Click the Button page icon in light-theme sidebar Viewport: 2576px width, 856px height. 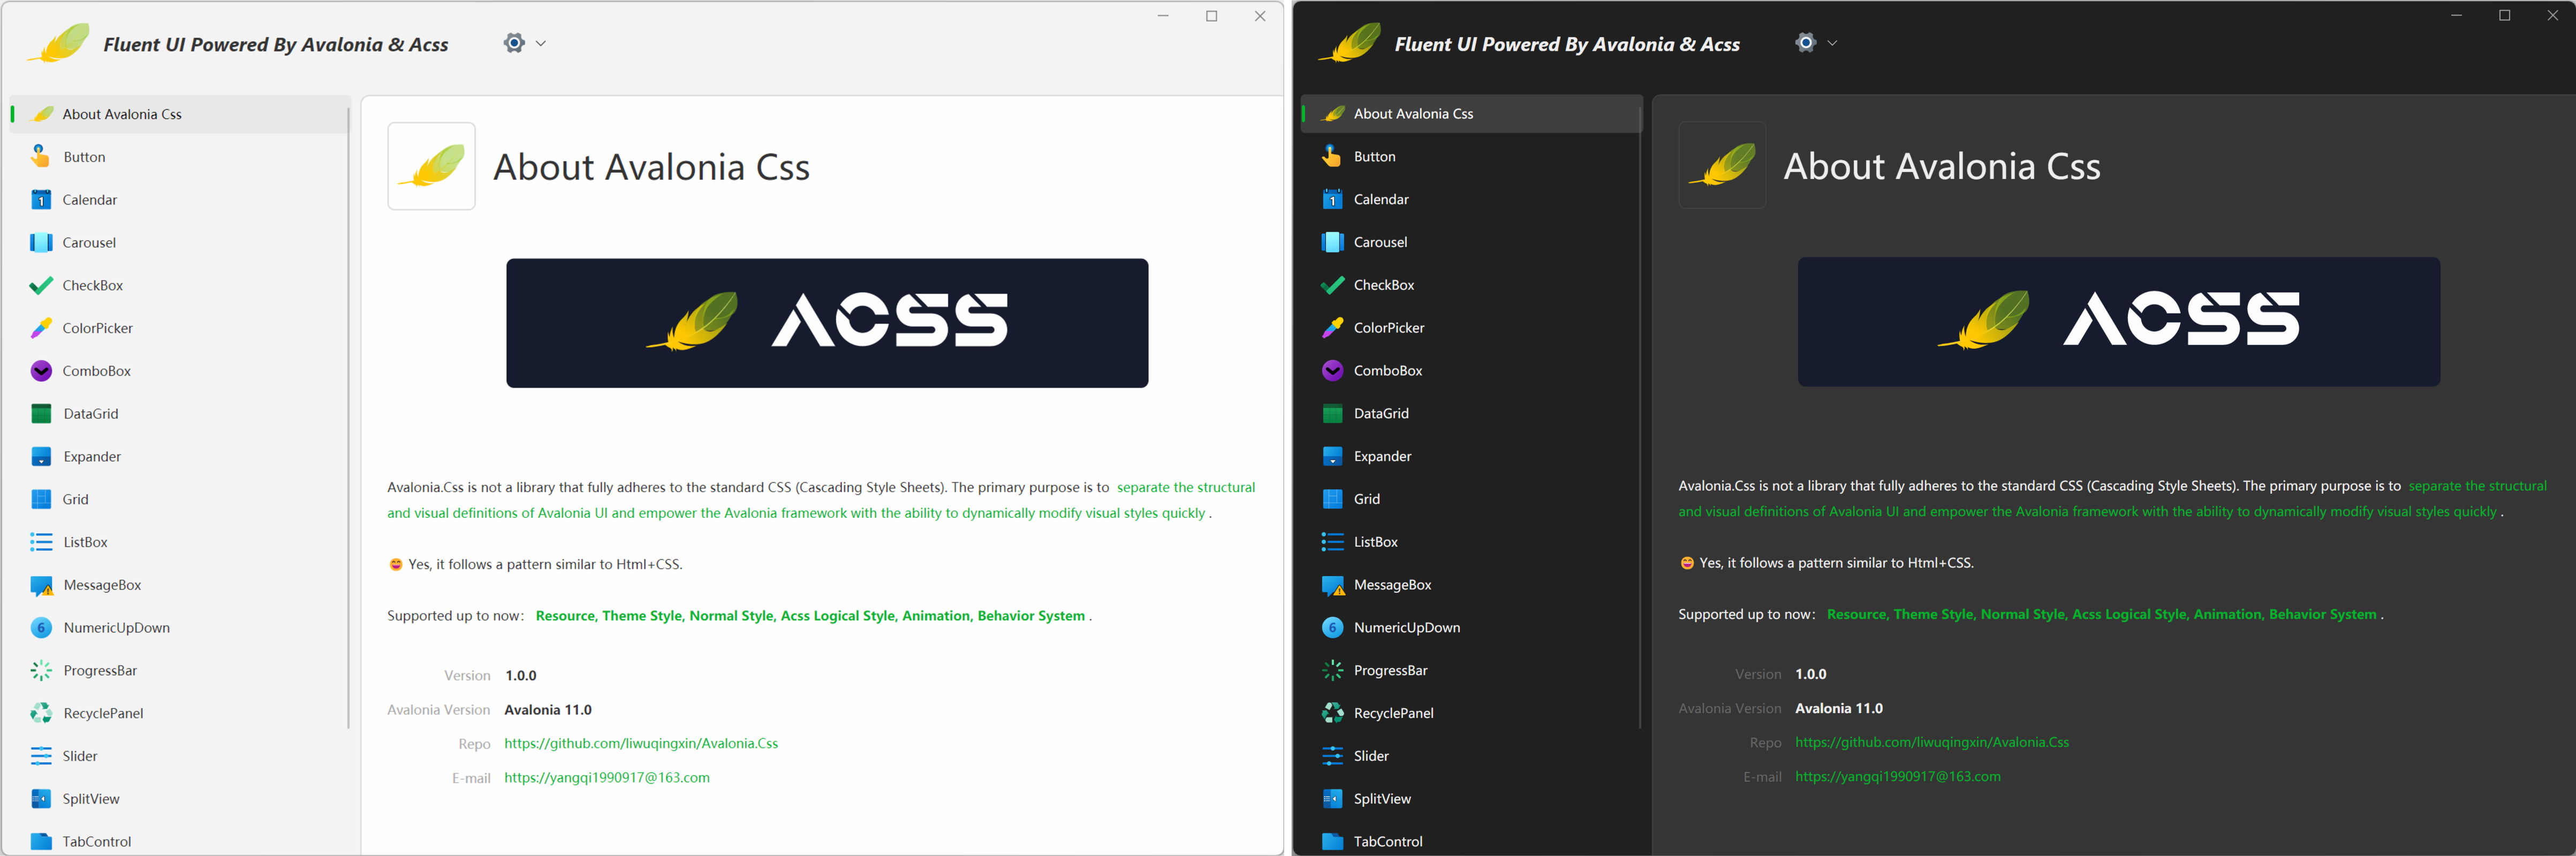pos(40,157)
